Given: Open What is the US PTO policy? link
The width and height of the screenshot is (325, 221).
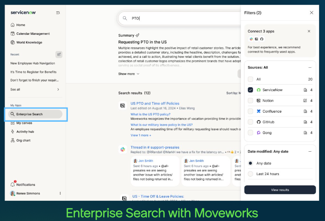Looking at the screenshot, I should pos(150,114).
